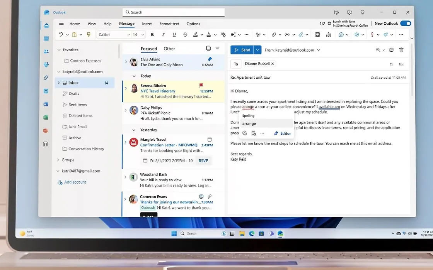This screenshot has width=433, height=270.
Task: Accept the 'arrange' spelling suggestion
Action: (266, 123)
